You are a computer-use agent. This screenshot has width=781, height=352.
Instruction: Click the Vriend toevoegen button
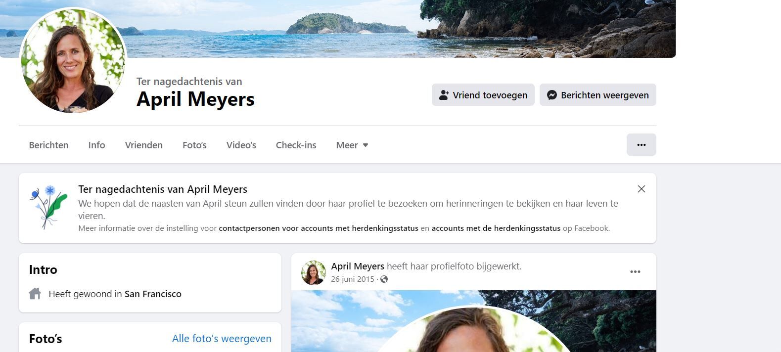[483, 95]
